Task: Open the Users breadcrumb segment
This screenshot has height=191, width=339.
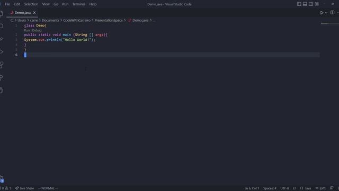Action: pos(22,20)
